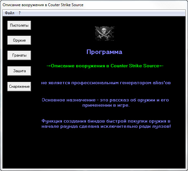Click the text 'применении в игре.'
The image size is (188, 171).
106,105
